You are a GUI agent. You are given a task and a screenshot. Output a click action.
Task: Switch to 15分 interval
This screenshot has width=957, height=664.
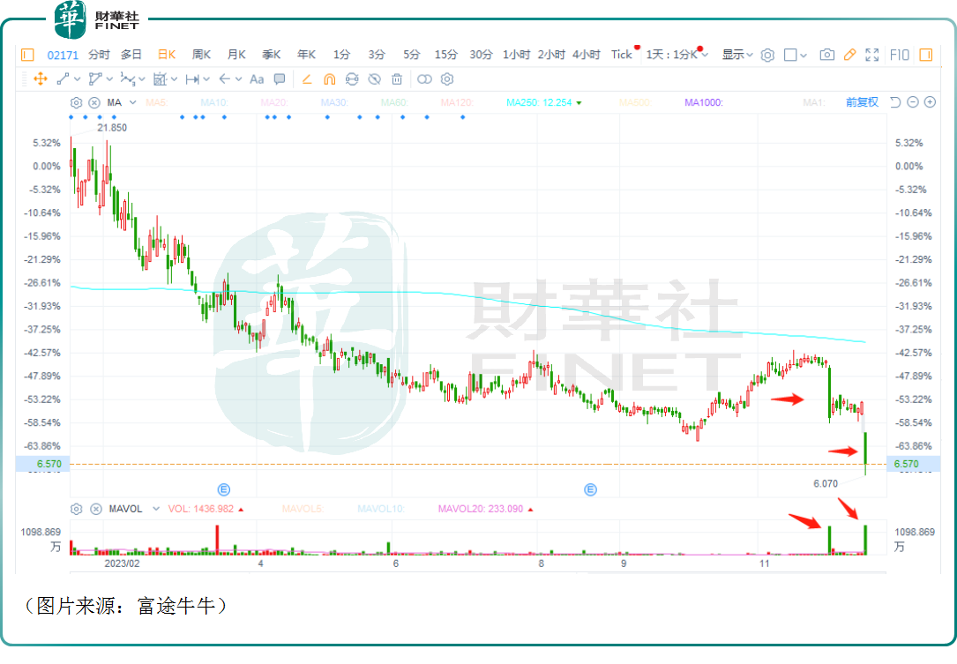tap(446, 55)
